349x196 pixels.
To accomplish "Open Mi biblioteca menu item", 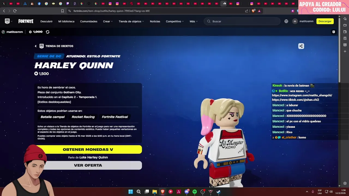I will tap(66, 21).
